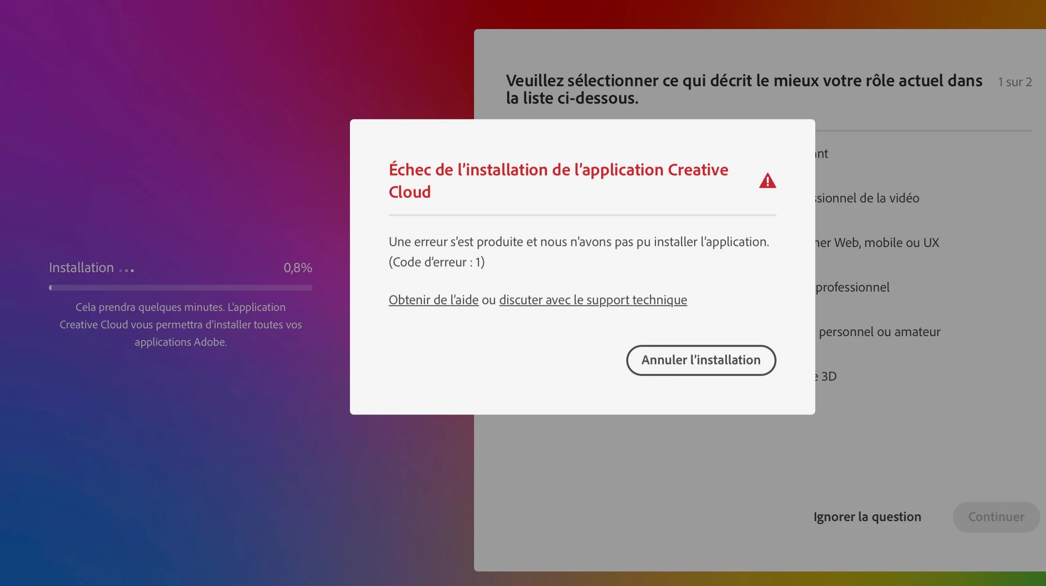Click the red warning triangle icon
Viewport: 1046px width, 586px height.
[x=767, y=181]
